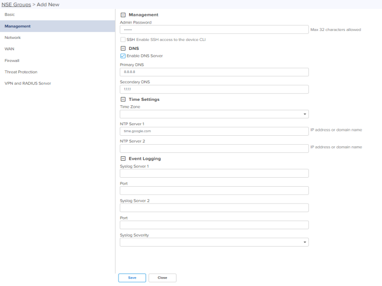Click the Syslog Server 1 field

(x=214, y=173)
